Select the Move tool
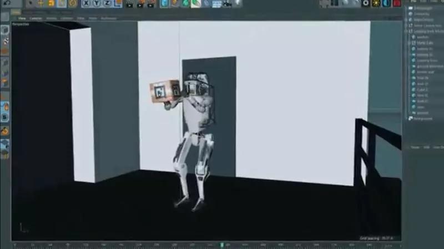Viewport: 444px width, 249px height. 41,3
